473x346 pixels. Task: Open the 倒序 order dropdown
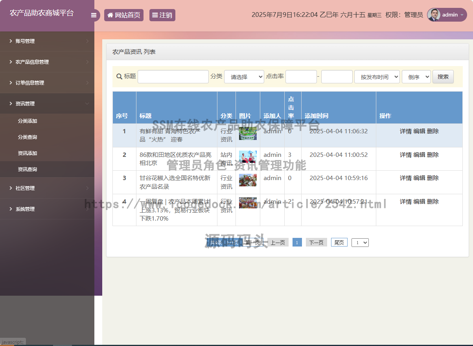pos(416,77)
